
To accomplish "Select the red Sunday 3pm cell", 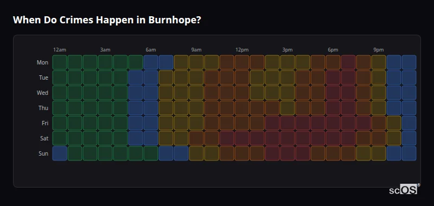I will pos(288,153).
